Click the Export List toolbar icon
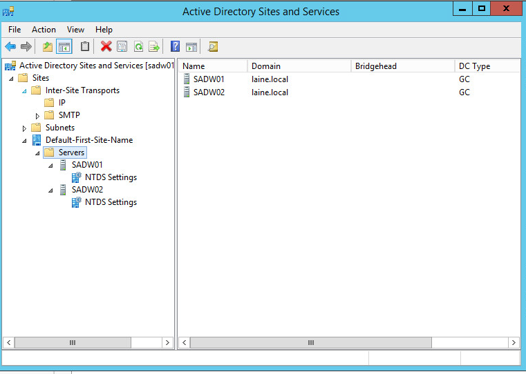526x374 pixels. 154,46
